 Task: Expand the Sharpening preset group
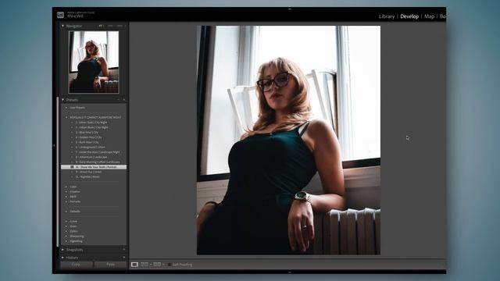(x=66, y=236)
